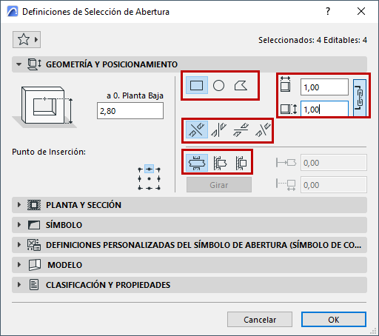Select the third opening alignment option
This screenshot has width=379, height=336.
(x=241, y=130)
